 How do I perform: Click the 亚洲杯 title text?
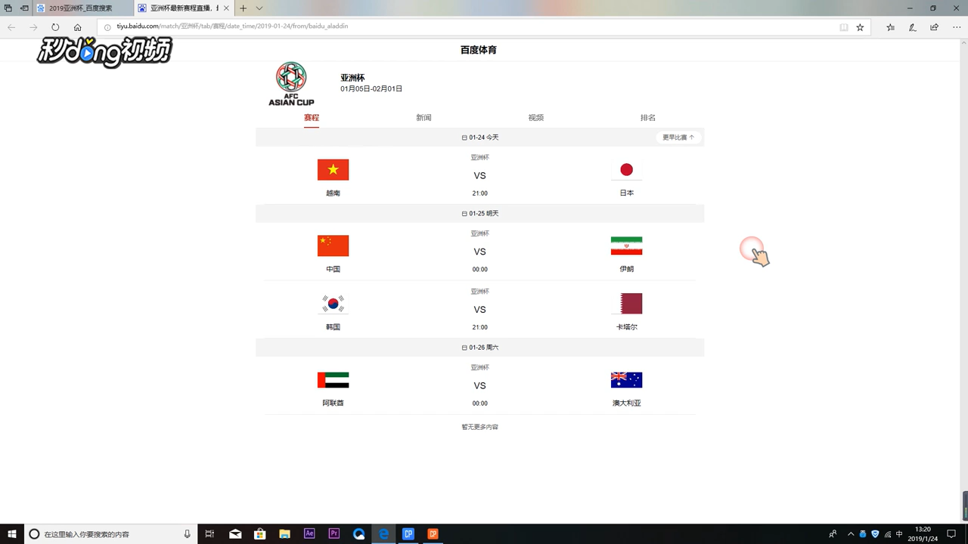[x=352, y=78]
